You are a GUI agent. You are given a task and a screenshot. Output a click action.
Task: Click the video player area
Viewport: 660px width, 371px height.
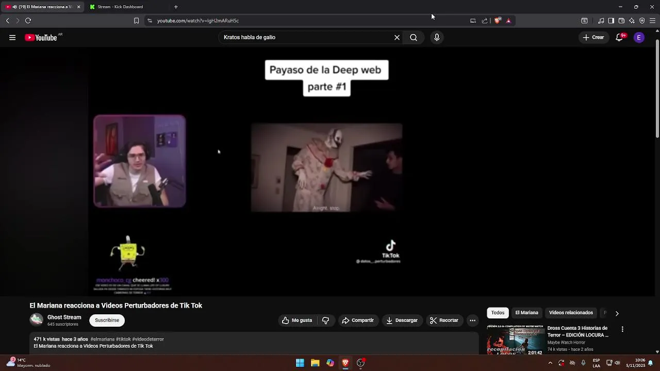pyautogui.click(x=327, y=172)
